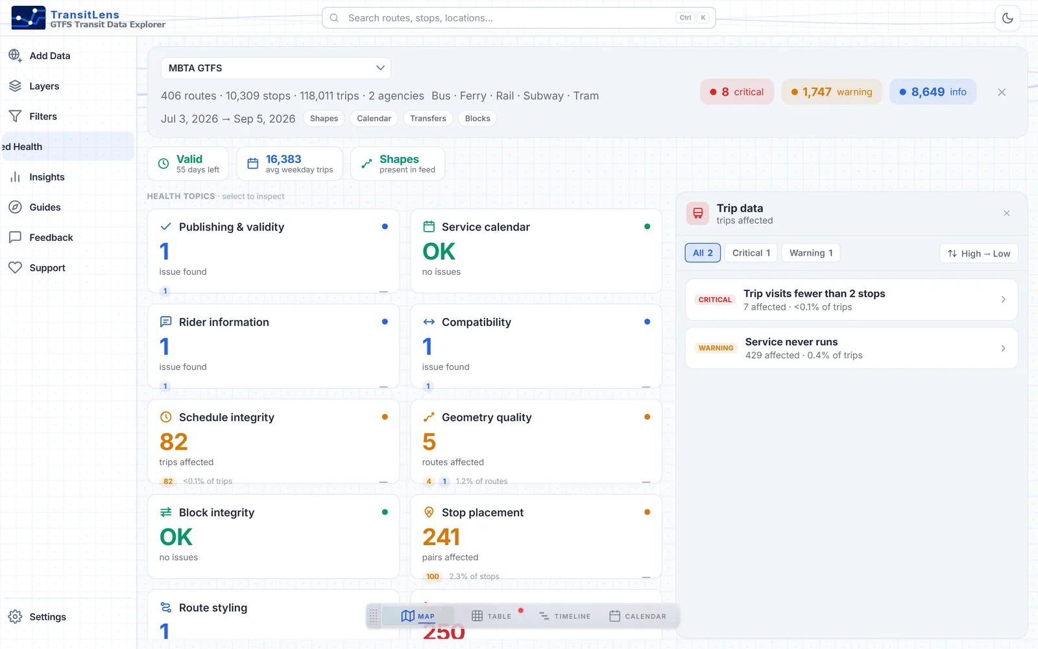Open the MBTA GTFS feed dropdown

click(276, 68)
